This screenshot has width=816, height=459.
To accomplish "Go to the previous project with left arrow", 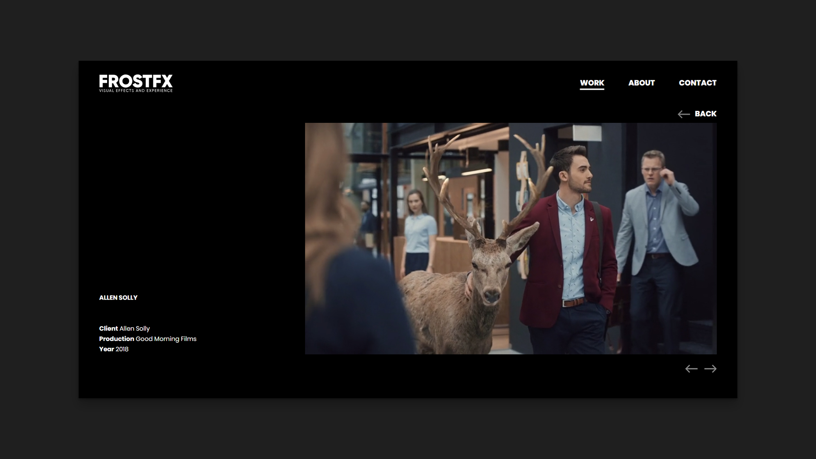I will [691, 369].
